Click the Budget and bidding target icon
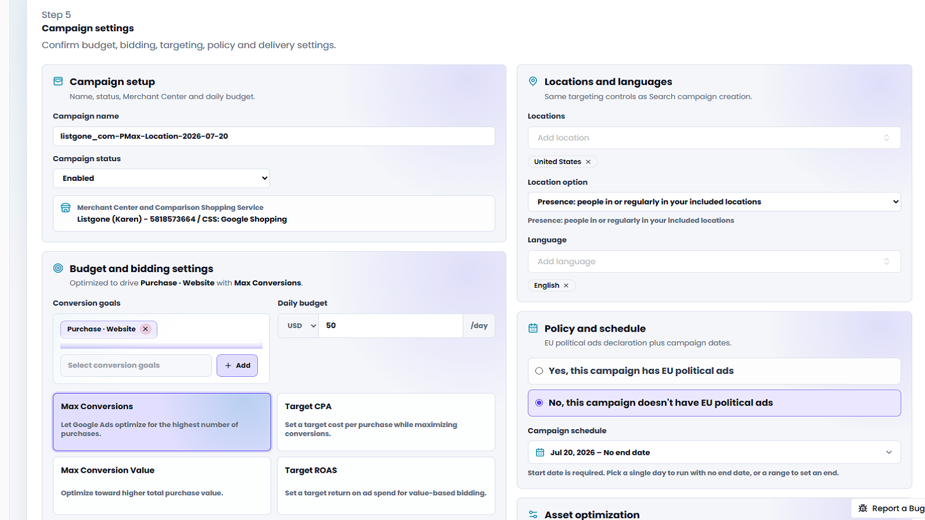 coord(58,268)
